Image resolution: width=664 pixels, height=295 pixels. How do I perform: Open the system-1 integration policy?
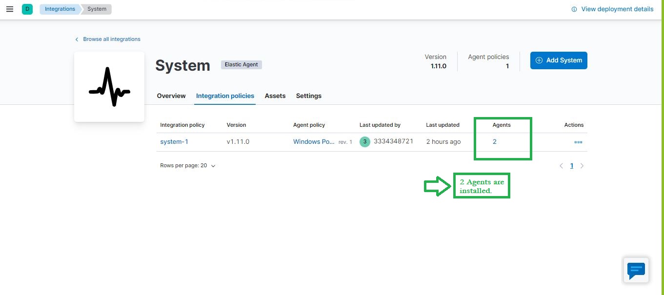coord(174,141)
